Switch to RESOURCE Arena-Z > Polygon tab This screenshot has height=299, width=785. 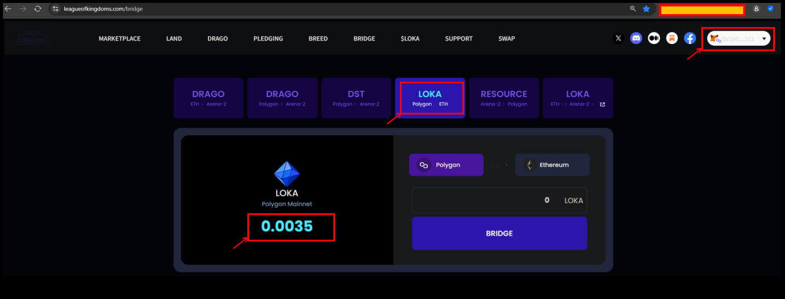pos(504,98)
